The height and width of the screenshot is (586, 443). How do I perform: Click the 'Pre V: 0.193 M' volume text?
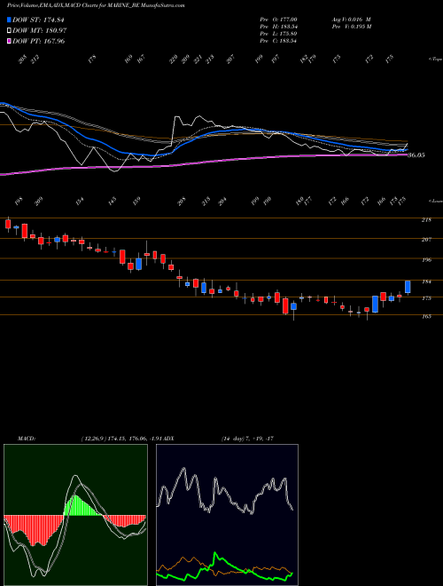(x=351, y=27)
